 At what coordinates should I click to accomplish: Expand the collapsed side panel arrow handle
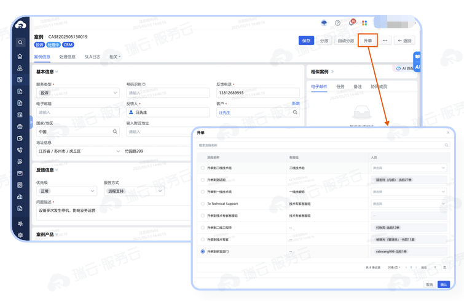click(31, 122)
